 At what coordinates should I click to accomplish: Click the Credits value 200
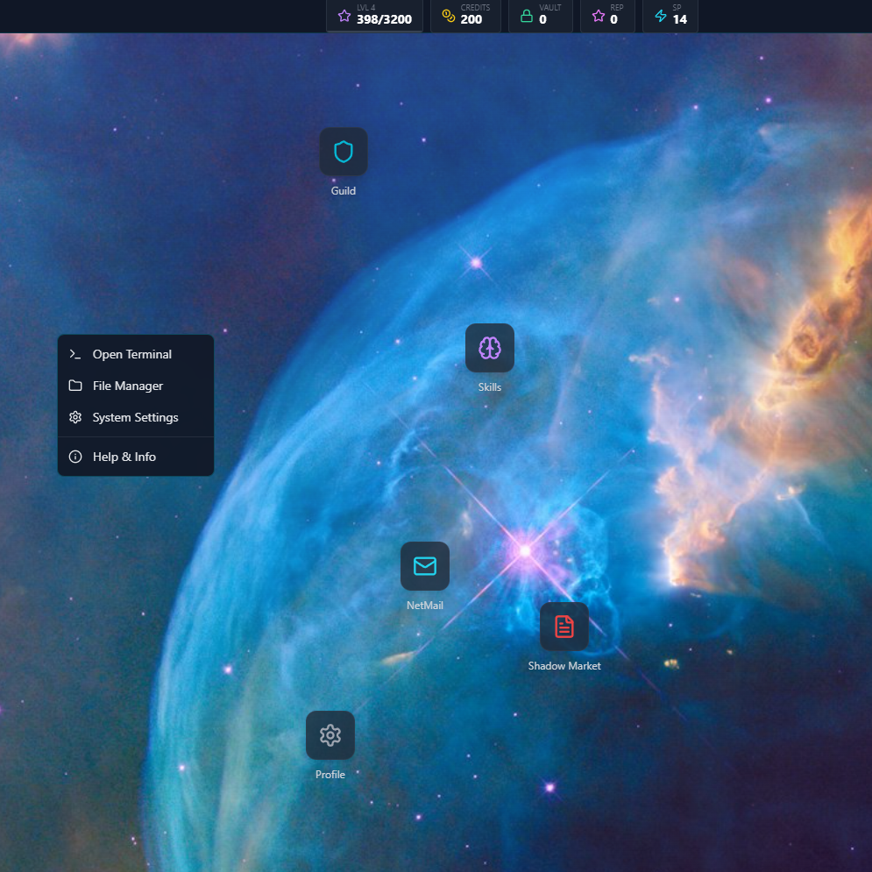coord(471,20)
